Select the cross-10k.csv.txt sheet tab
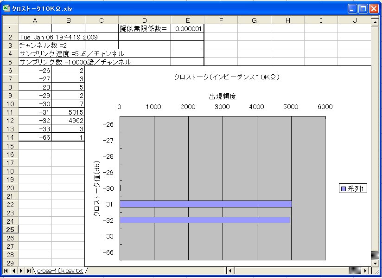 60,271
